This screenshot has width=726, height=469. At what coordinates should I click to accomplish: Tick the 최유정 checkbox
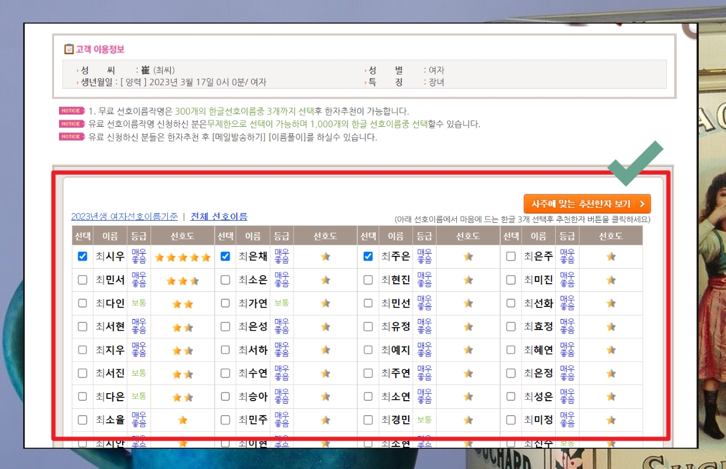point(368,327)
